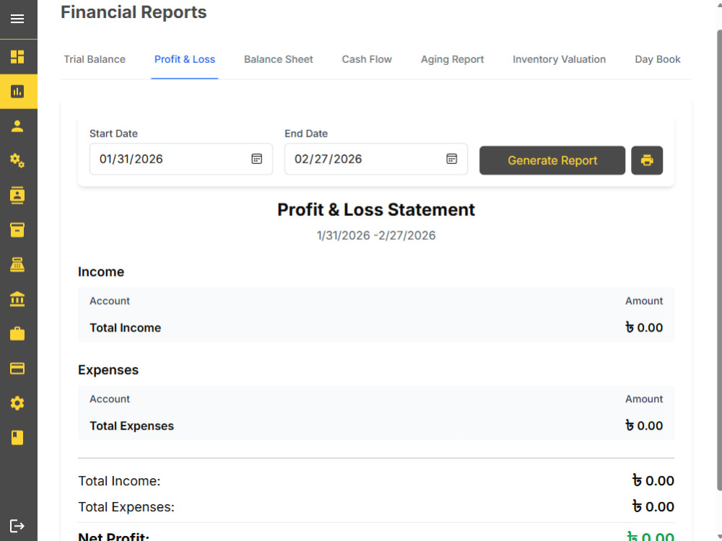Open the user person icon
Viewport: 722px width, 541px height.
[x=17, y=126]
